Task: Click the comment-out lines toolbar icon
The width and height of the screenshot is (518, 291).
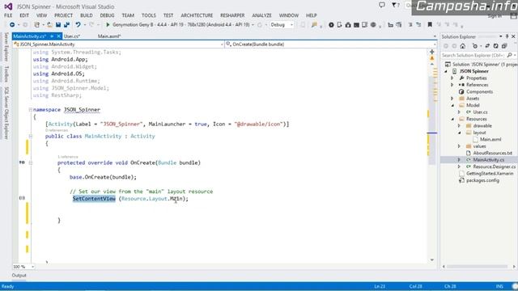Action: (x=410, y=25)
